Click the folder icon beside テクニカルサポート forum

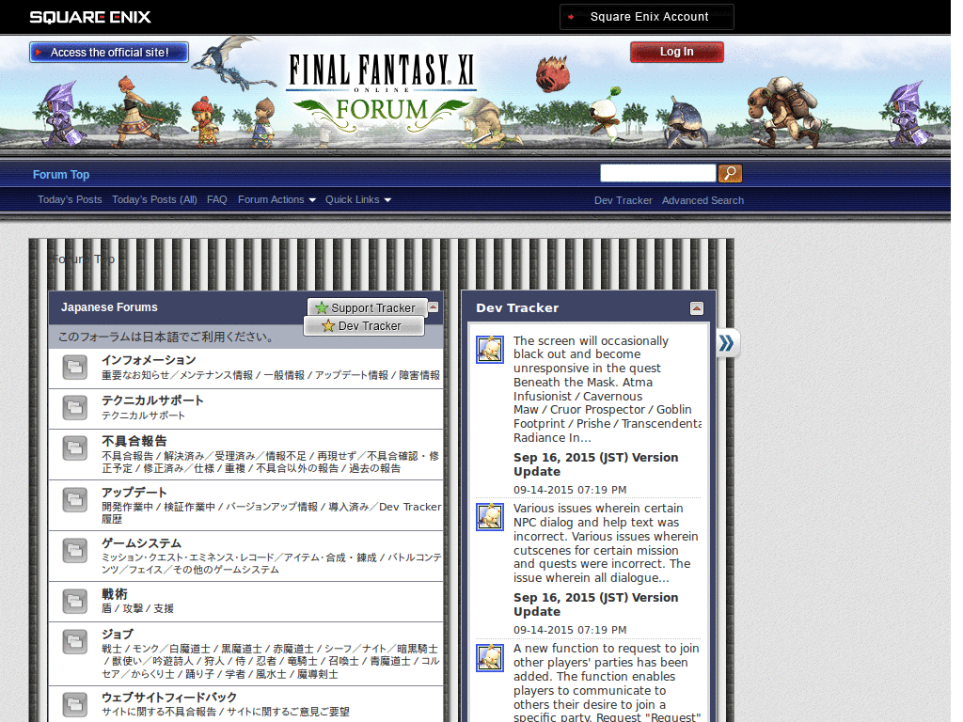pyautogui.click(x=74, y=407)
